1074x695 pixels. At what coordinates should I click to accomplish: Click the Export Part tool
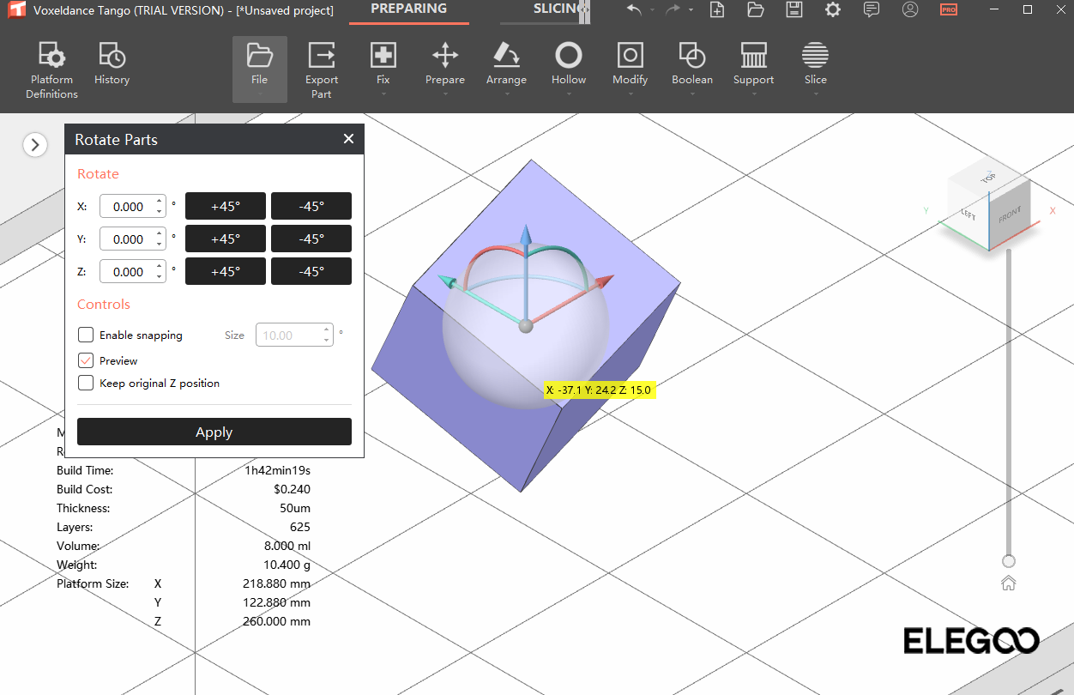[x=322, y=70]
